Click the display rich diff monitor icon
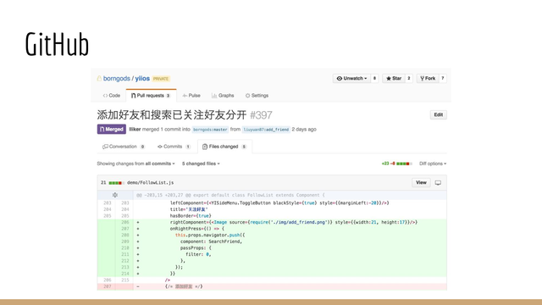542x305 pixels. (438, 183)
